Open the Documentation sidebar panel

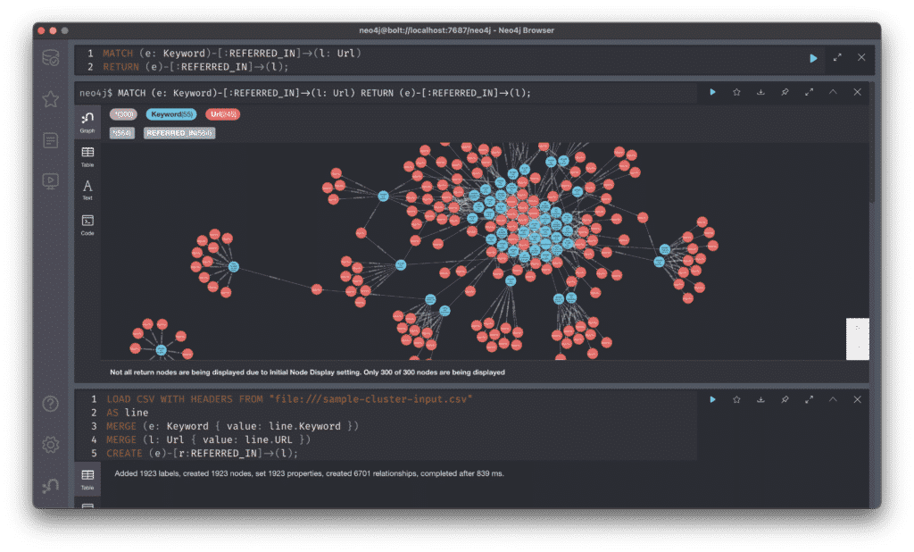tap(51, 140)
